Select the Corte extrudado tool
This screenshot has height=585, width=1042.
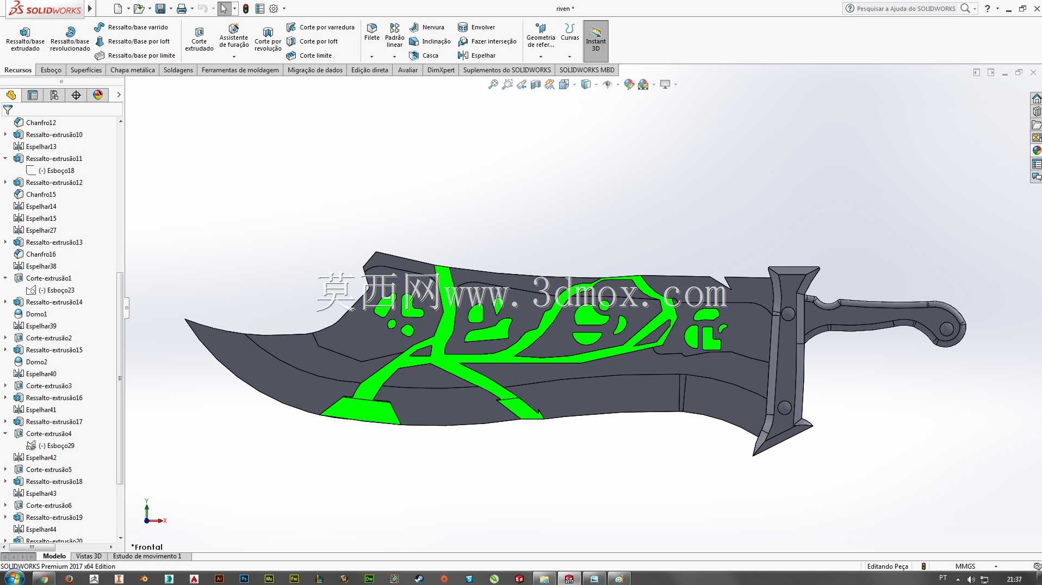(x=199, y=39)
